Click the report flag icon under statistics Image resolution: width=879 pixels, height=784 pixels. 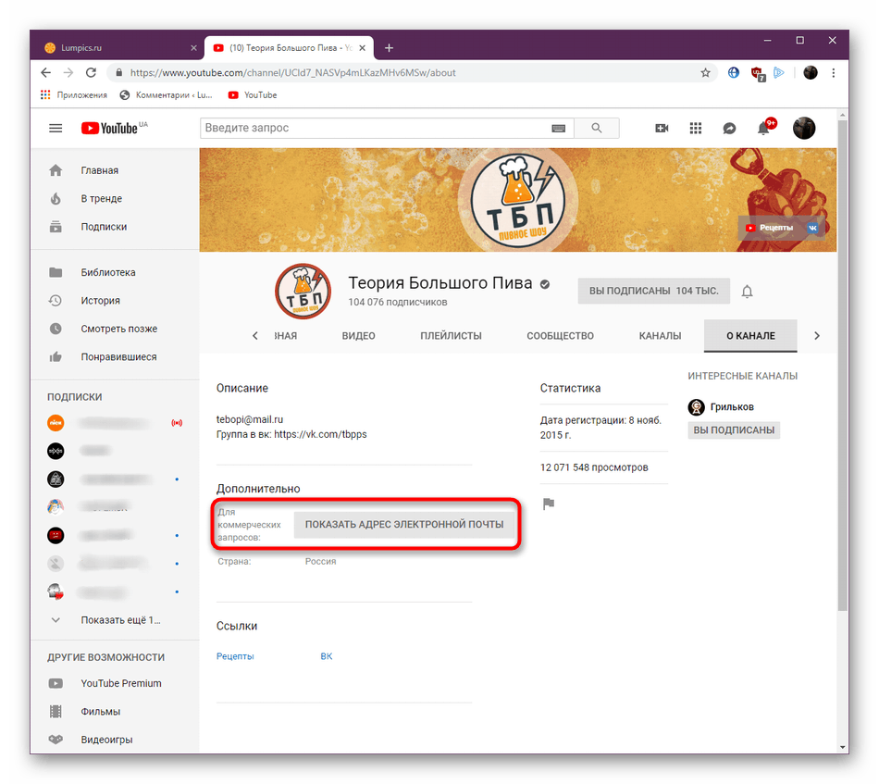pos(549,504)
